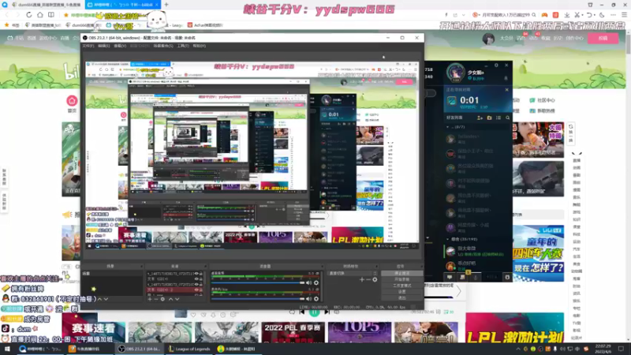631x355 pixels.
Task: Click bug report icon in League panel
Action: 507,277
